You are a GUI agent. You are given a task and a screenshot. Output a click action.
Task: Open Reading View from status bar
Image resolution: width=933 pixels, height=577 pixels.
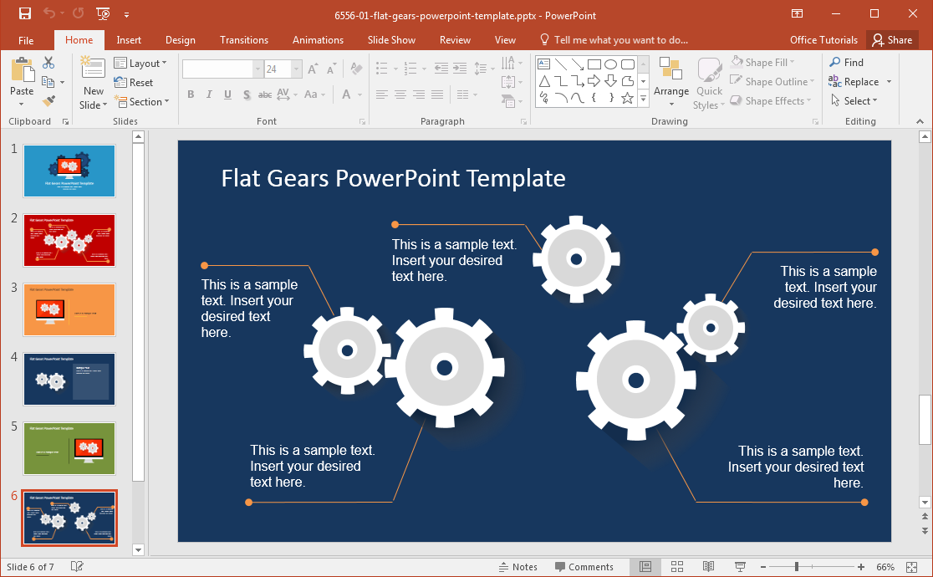click(x=708, y=567)
